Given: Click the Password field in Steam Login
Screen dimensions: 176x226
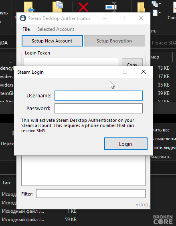Looking at the screenshot, I should click(99, 108).
